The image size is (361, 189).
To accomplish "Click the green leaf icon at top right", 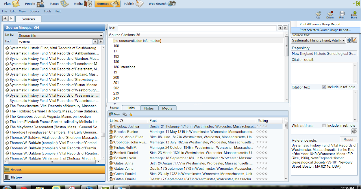I will 356,3.
